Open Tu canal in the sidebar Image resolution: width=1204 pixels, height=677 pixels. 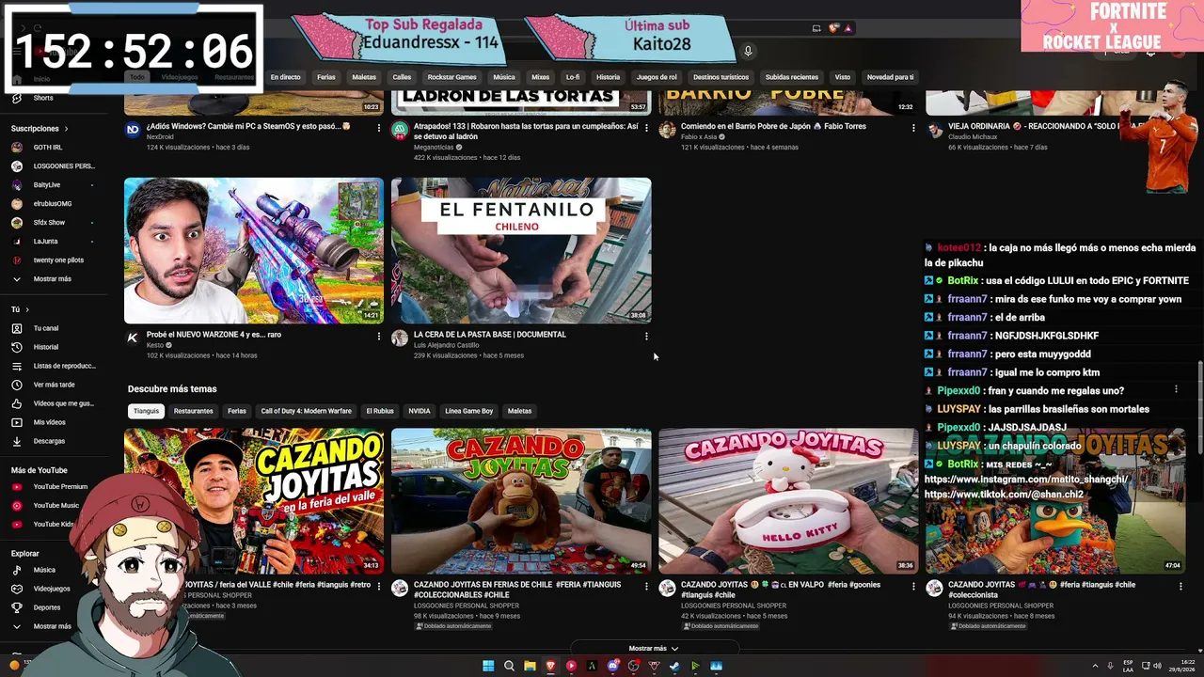pos(45,328)
